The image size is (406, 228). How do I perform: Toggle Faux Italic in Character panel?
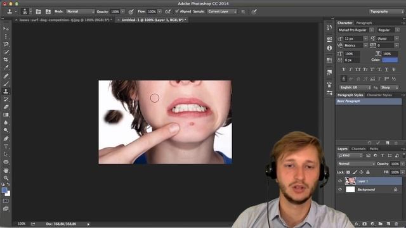351,69
